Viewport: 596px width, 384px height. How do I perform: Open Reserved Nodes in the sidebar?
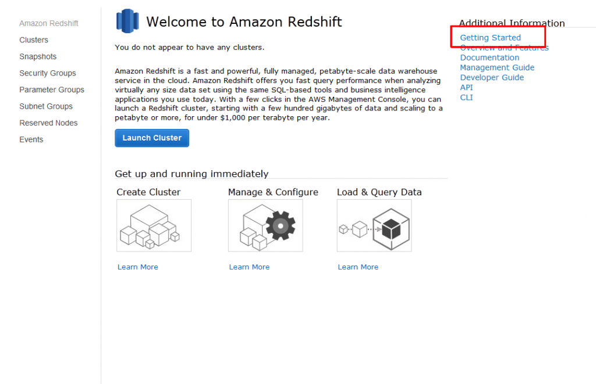48,123
